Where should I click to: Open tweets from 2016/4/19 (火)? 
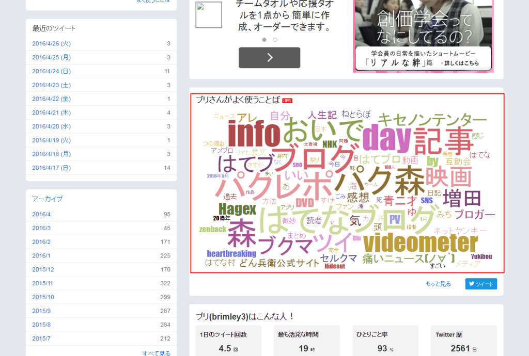click(51, 140)
